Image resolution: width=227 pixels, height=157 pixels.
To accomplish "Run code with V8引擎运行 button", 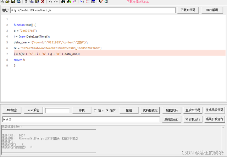I will tap(193, 119).
